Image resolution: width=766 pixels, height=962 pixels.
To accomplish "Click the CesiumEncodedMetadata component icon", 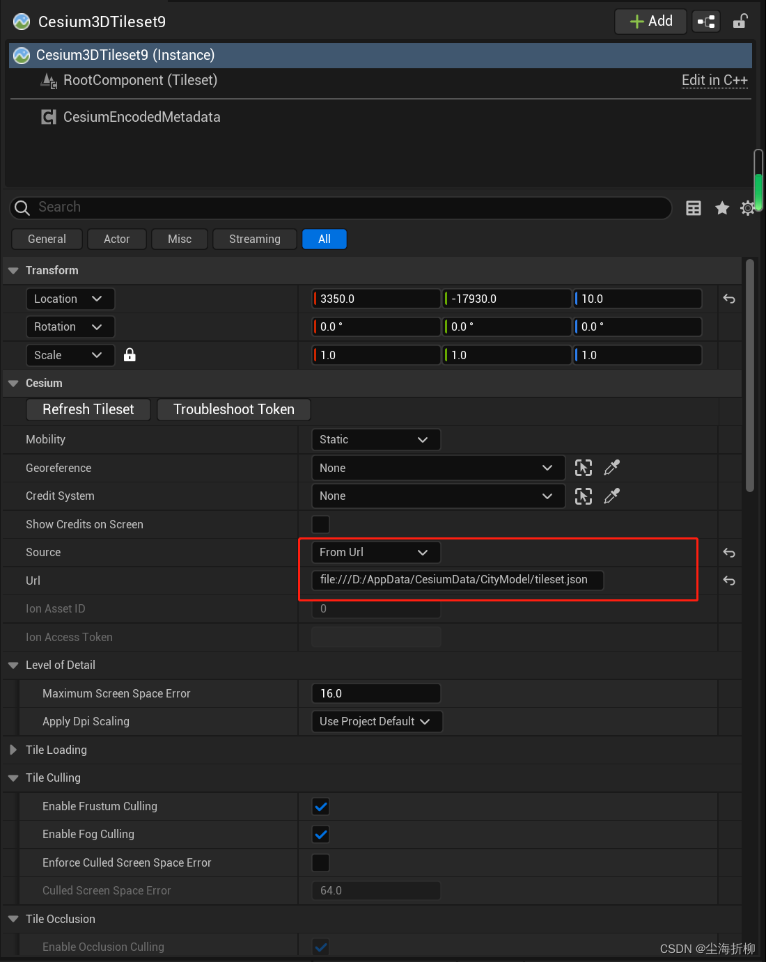I will click(x=49, y=117).
